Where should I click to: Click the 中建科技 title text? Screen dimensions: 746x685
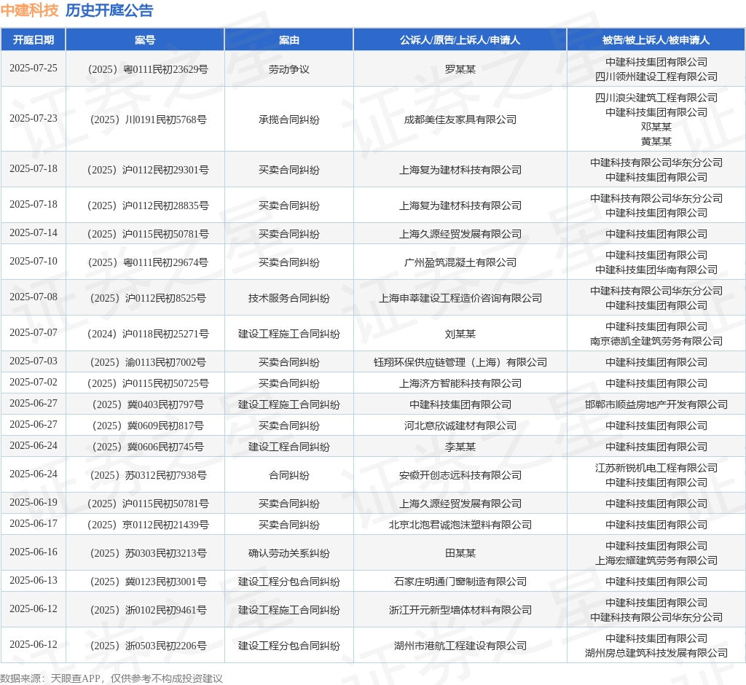click(29, 10)
